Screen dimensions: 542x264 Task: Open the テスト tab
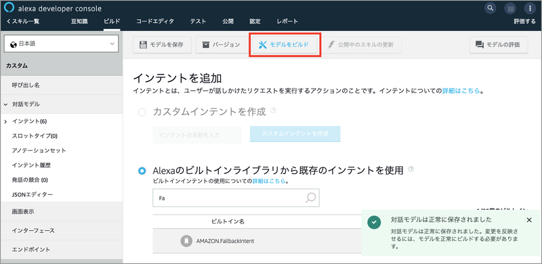[x=198, y=22]
